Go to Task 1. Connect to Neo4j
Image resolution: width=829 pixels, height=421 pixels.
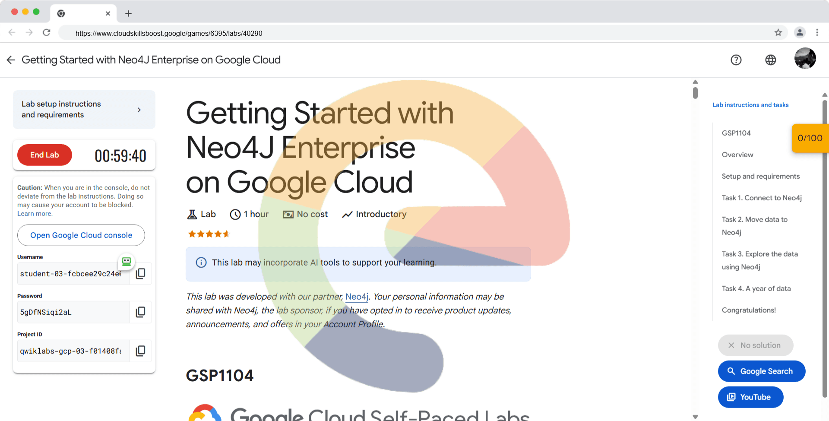762,198
